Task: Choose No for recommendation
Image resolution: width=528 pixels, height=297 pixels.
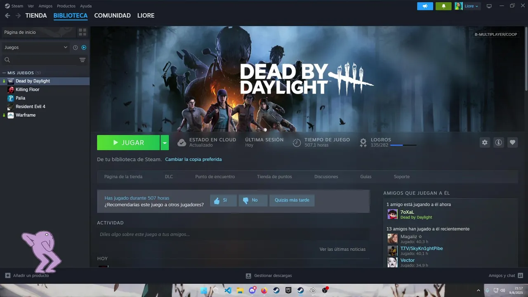Action: click(253, 200)
